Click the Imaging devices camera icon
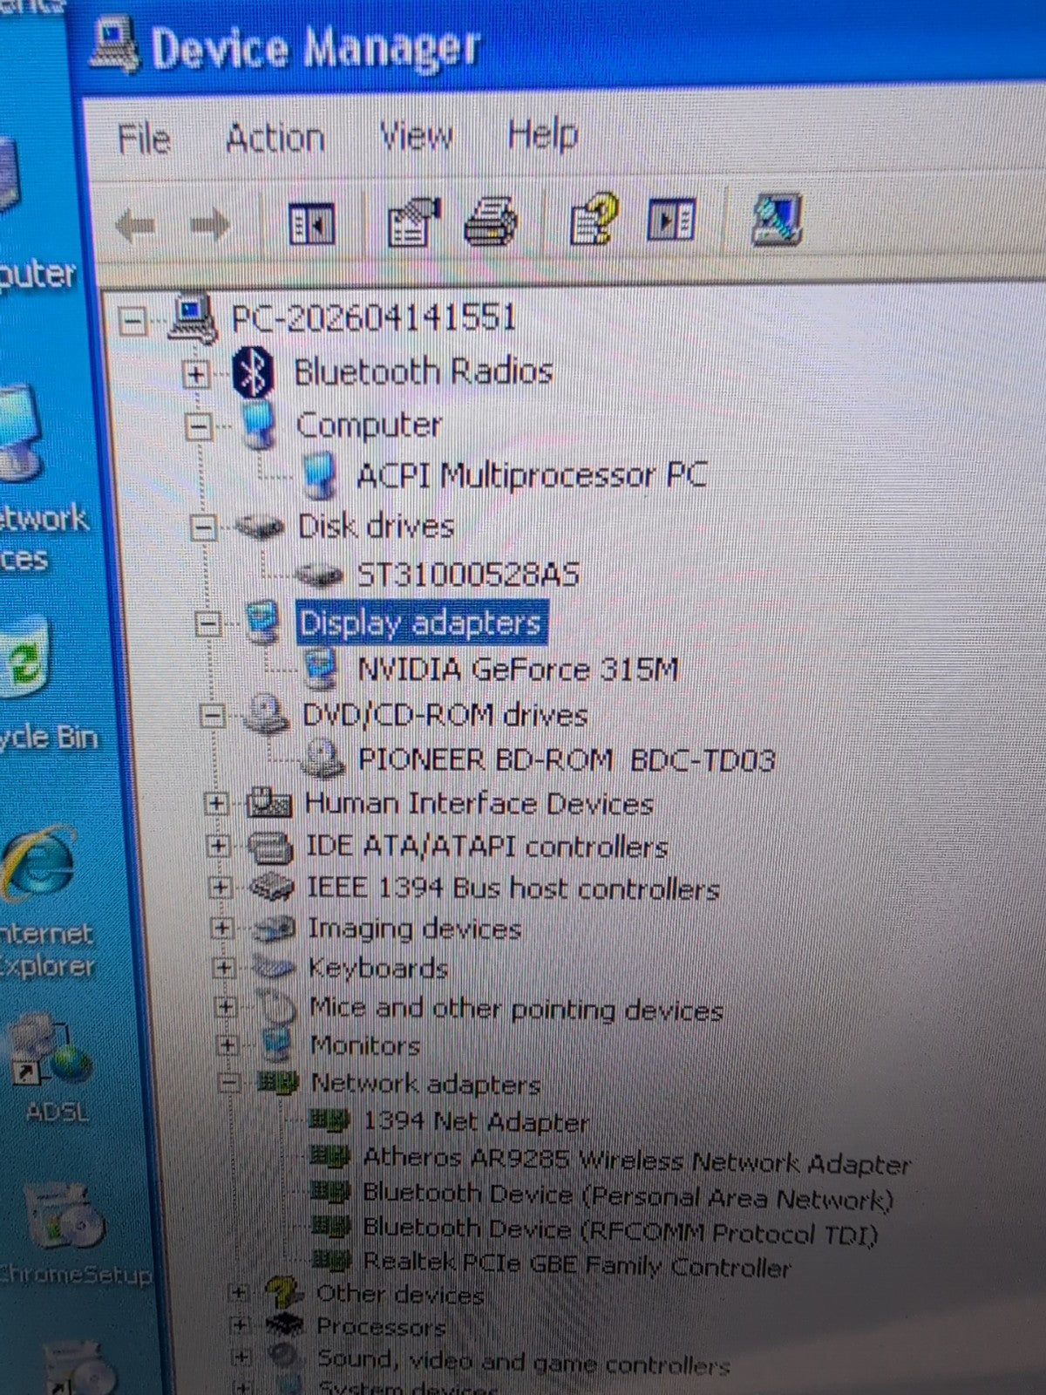This screenshot has width=1046, height=1395. click(x=274, y=929)
